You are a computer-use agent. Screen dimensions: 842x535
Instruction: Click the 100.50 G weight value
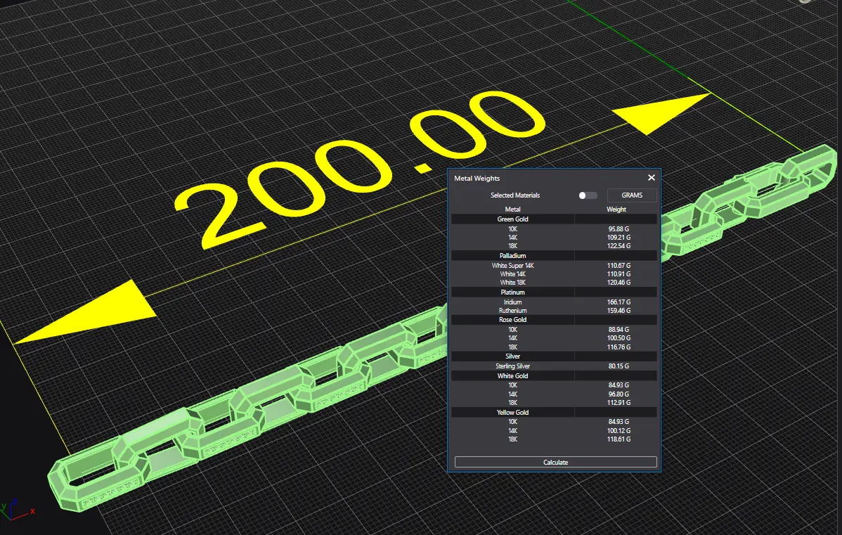coord(618,338)
